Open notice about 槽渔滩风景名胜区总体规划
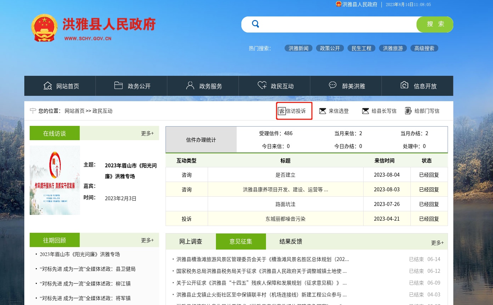The height and width of the screenshot is (305, 493). click(x=262, y=259)
